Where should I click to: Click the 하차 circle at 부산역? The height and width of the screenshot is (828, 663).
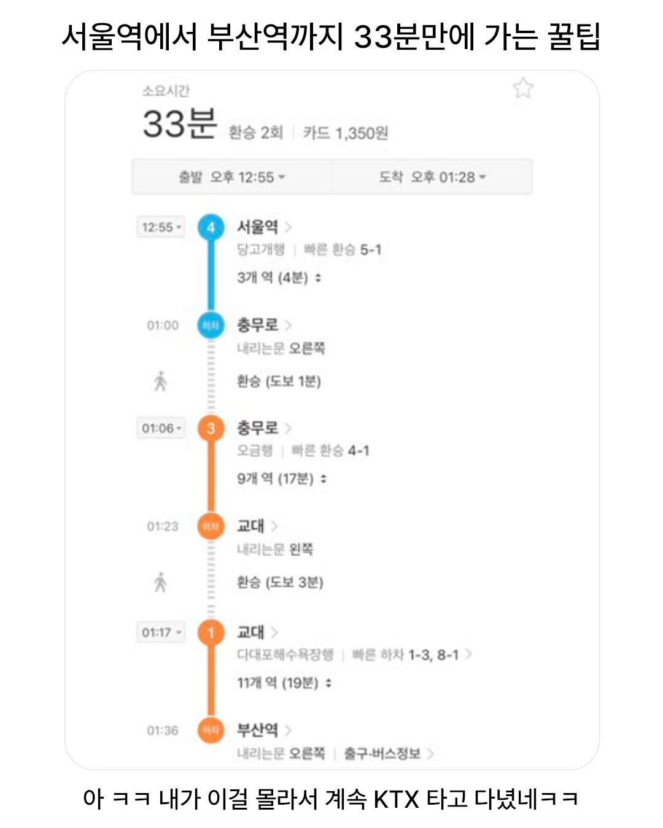click(x=211, y=730)
